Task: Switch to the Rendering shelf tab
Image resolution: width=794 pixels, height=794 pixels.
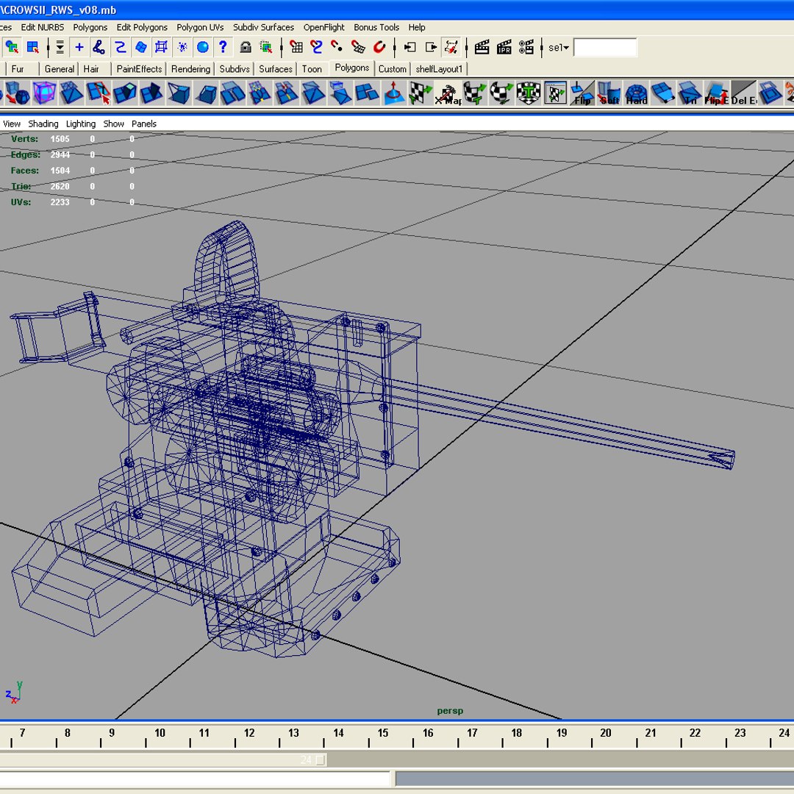Action: 190,69
